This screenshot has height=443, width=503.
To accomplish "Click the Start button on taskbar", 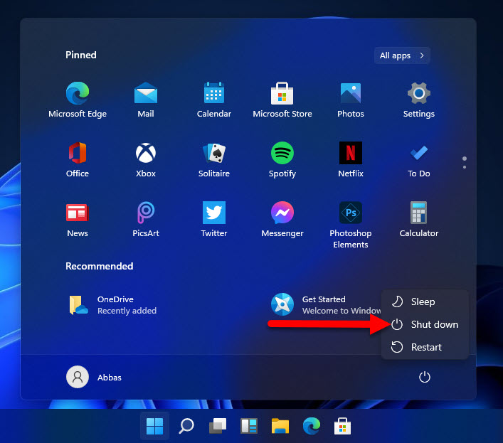I will pos(154,426).
